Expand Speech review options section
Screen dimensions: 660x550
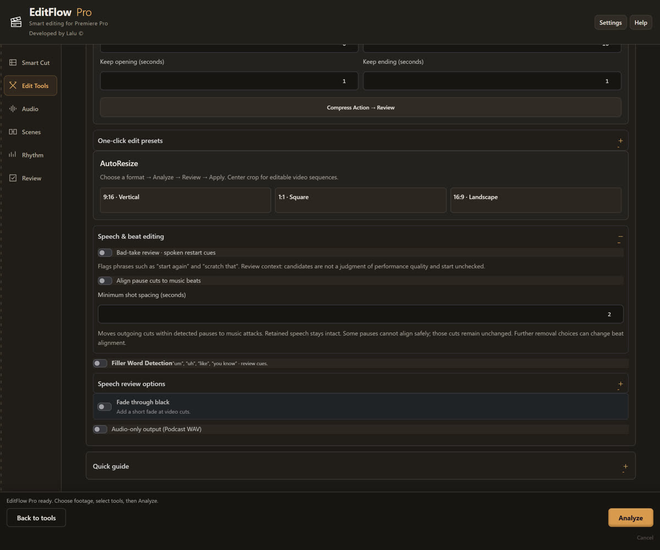pos(361,384)
